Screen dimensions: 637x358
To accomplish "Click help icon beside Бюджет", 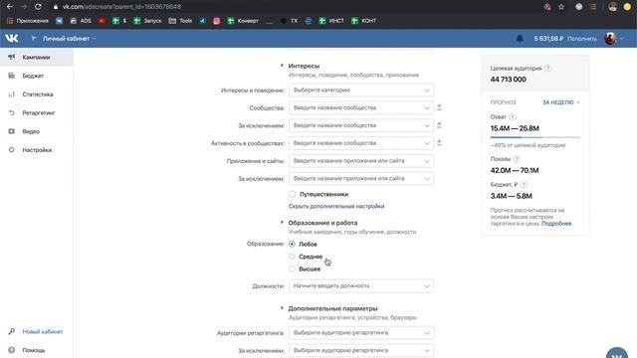I will click(x=524, y=185).
